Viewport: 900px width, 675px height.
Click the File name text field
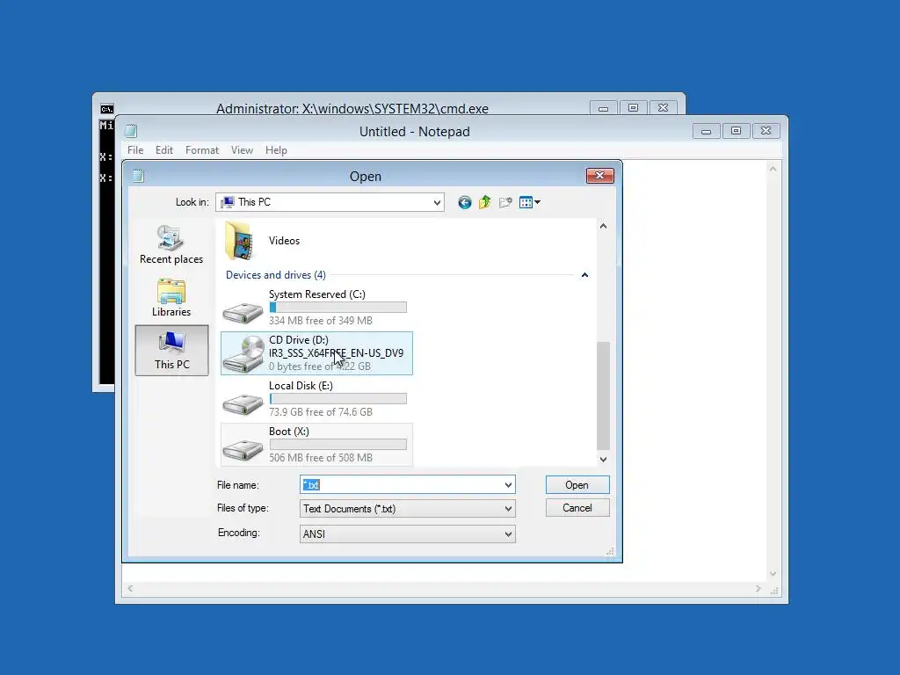pos(401,485)
